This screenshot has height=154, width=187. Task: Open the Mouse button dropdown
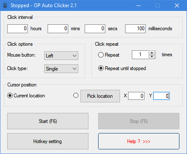tap(61, 55)
